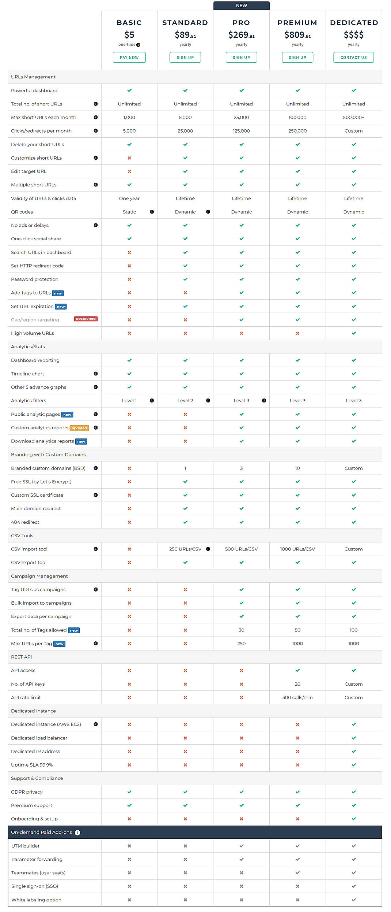Open info tooltip beside 'On-demand Paid Add-ons' header
Screen dimensions: 391x912
77,832
